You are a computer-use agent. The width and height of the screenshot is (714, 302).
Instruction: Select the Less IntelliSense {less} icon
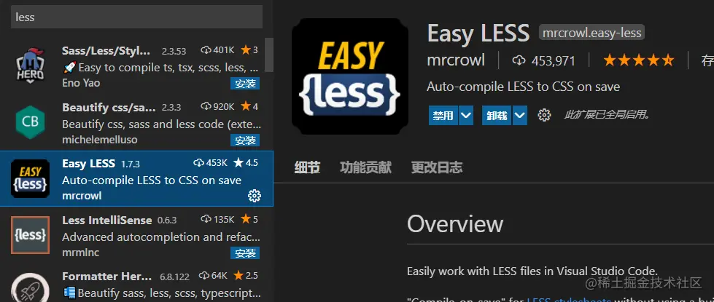[x=30, y=235]
